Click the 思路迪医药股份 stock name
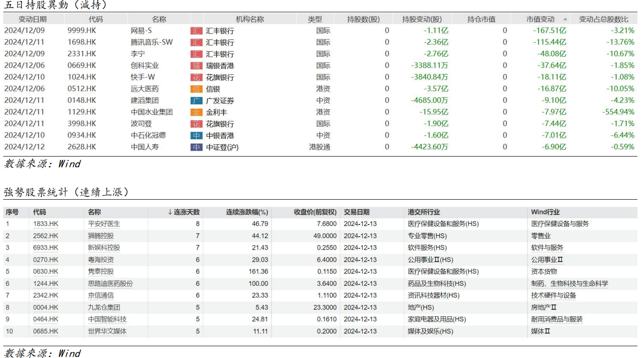The height and width of the screenshot is (358, 642). click(x=110, y=284)
